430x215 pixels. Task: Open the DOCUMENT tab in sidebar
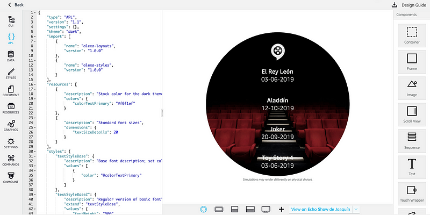click(11, 91)
